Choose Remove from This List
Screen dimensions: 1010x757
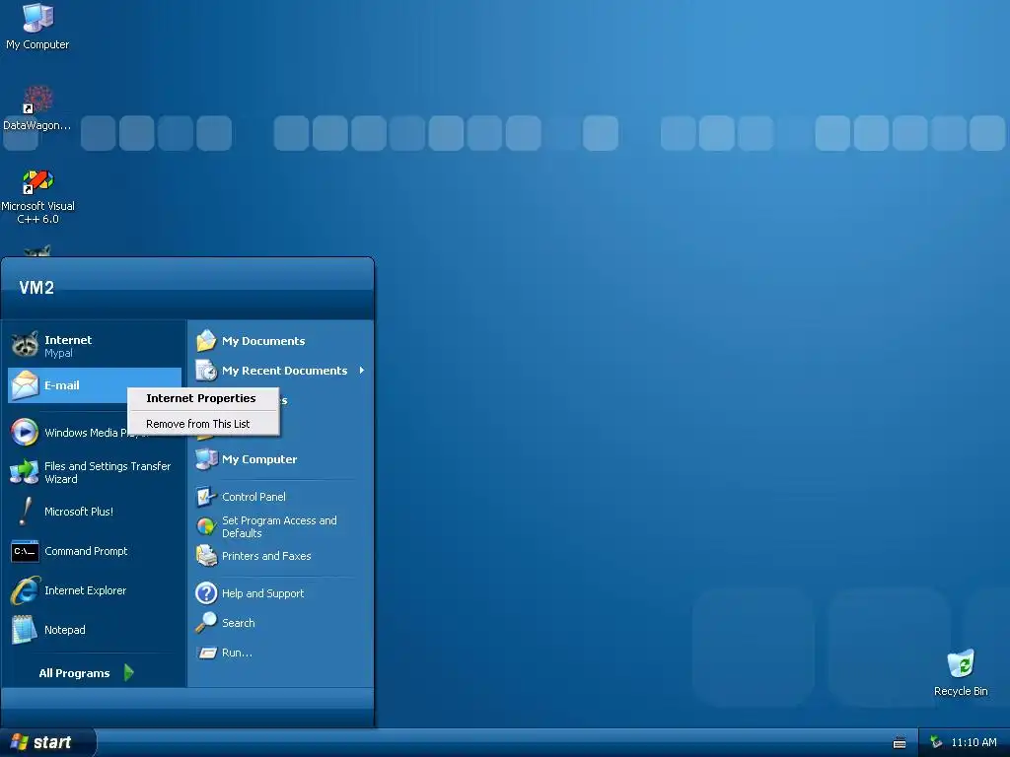[197, 424]
